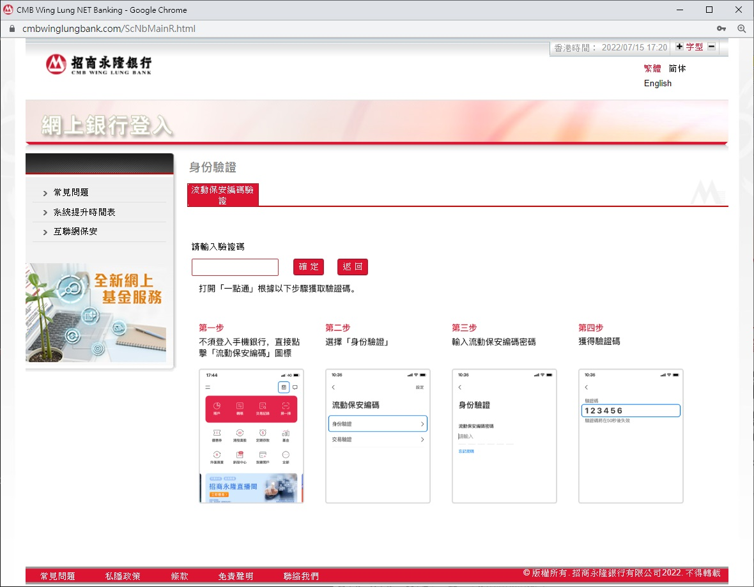Click the 請輸入驗證碼 label
Image resolution: width=754 pixels, height=587 pixels.
pyautogui.click(x=218, y=247)
